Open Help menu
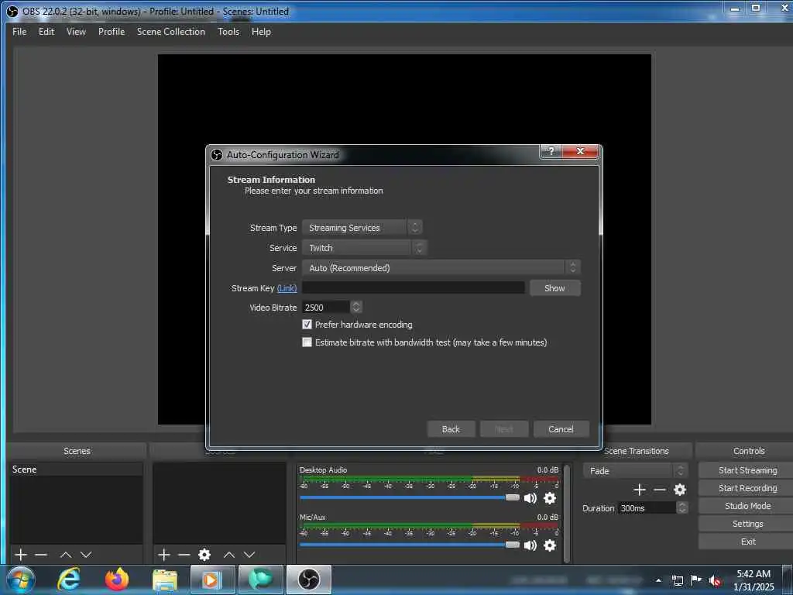The height and width of the screenshot is (595, 793). (x=261, y=31)
